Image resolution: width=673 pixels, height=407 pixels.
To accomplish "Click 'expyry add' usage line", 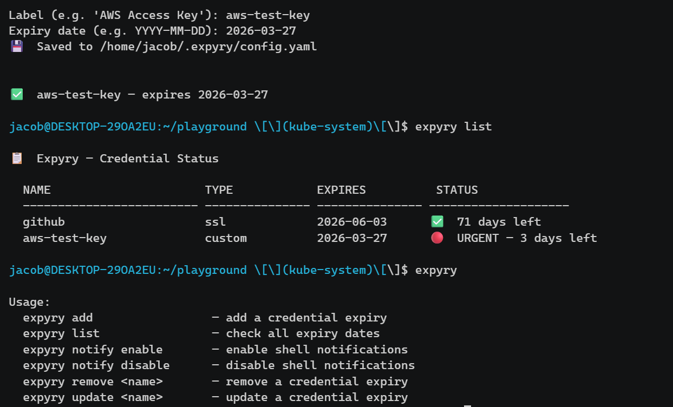I will click(58, 318).
